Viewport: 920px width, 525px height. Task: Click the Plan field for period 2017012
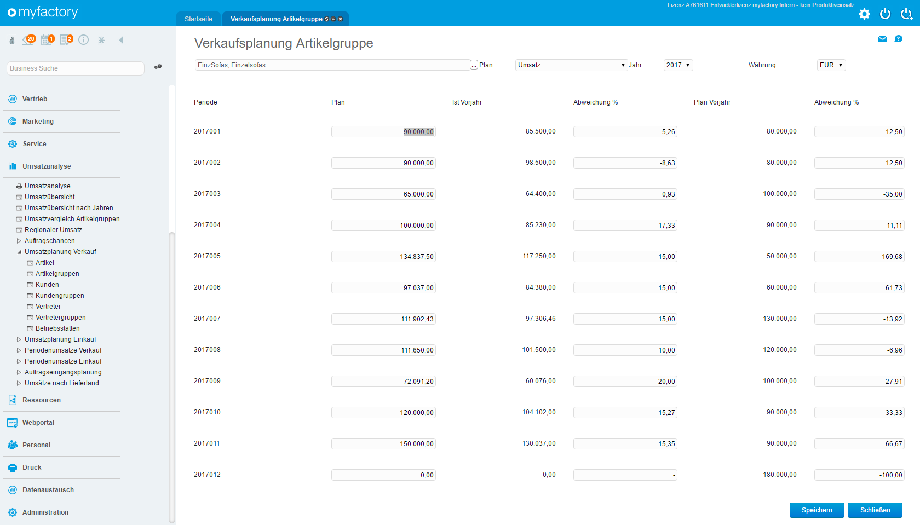(383, 475)
